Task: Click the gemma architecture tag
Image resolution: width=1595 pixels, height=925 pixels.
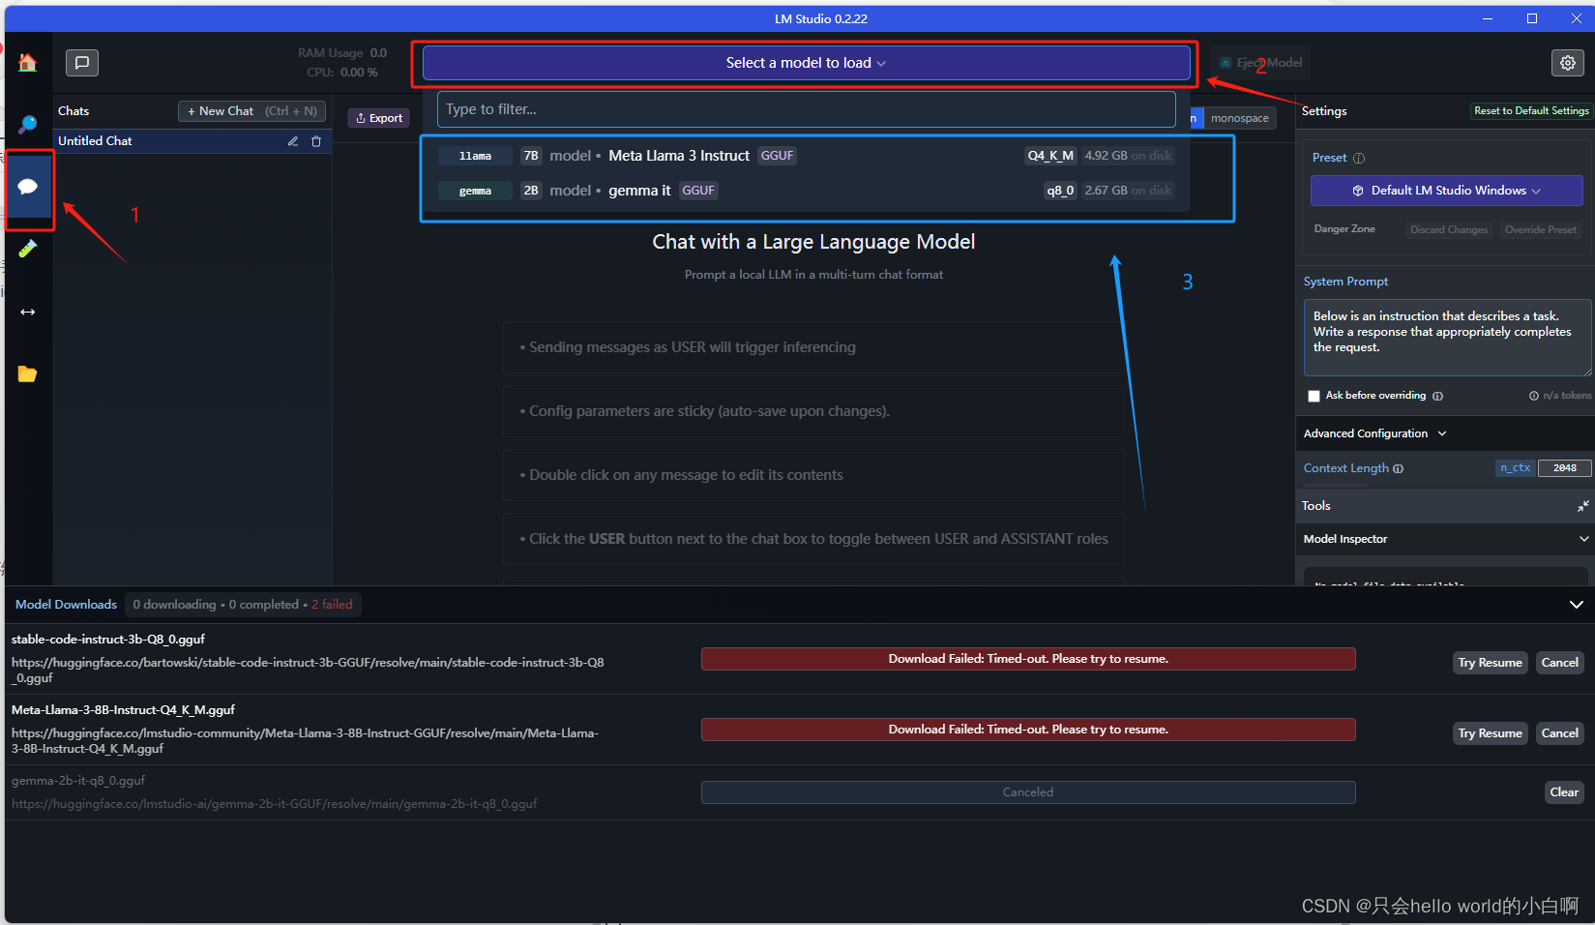Action: pyautogui.click(x=475, y=191)
